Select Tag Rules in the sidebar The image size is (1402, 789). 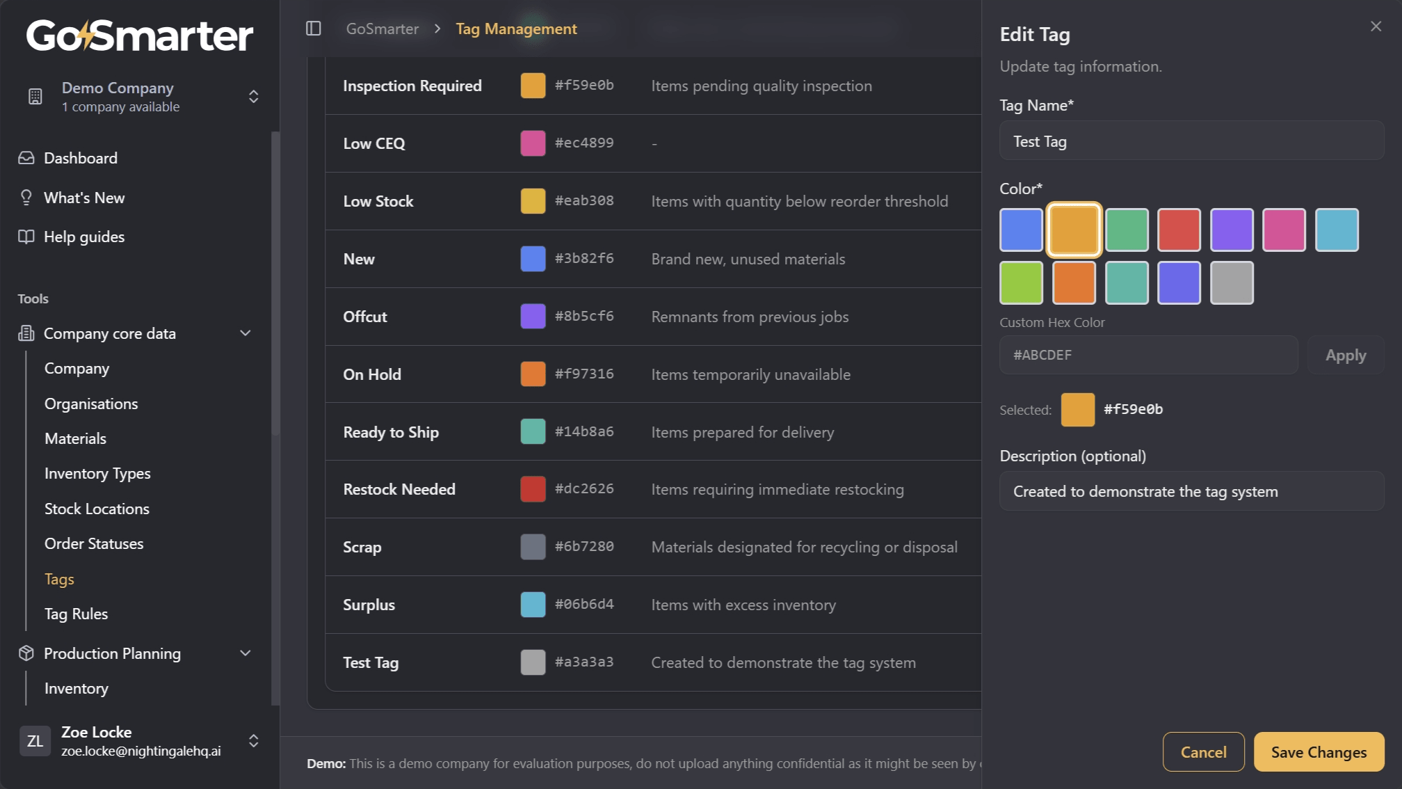76,613
